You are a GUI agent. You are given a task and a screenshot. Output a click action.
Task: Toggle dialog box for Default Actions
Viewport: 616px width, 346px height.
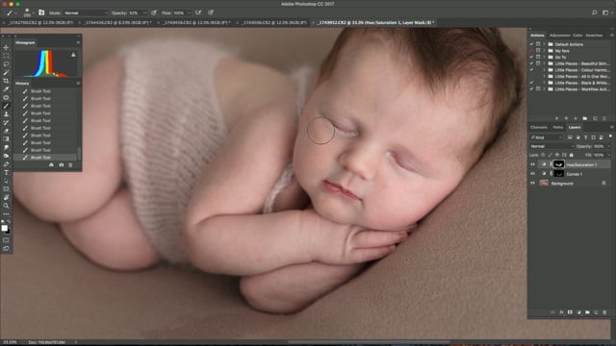click(538, 44)
